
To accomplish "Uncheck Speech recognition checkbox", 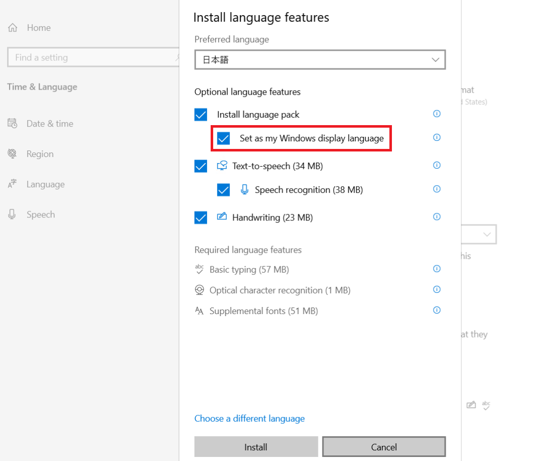I will (223, 190).
